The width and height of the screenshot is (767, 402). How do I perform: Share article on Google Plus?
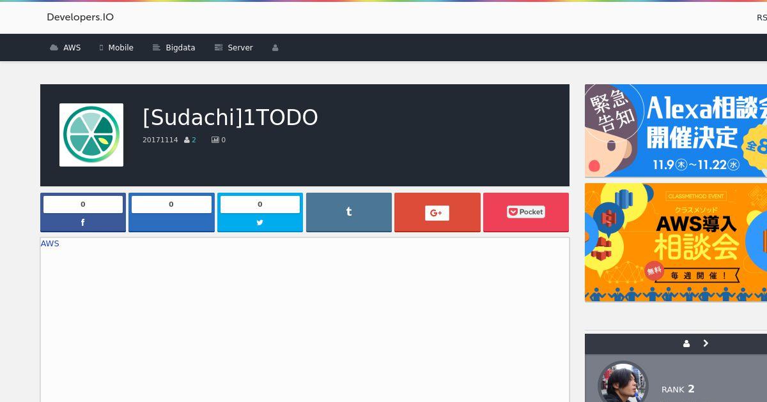437,212
